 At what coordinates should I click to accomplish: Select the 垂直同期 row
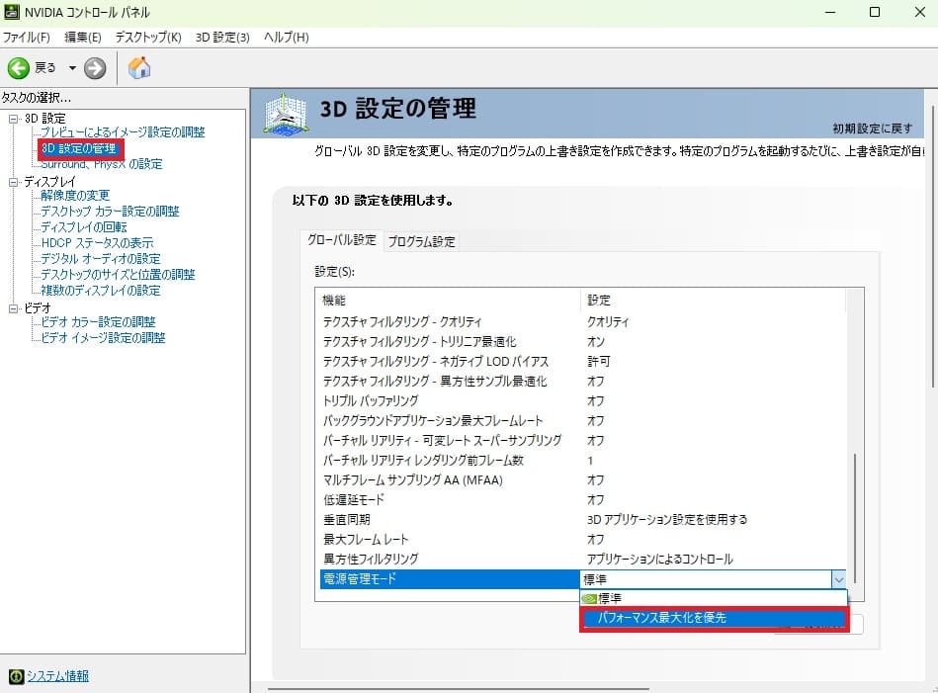coord(582,519)
